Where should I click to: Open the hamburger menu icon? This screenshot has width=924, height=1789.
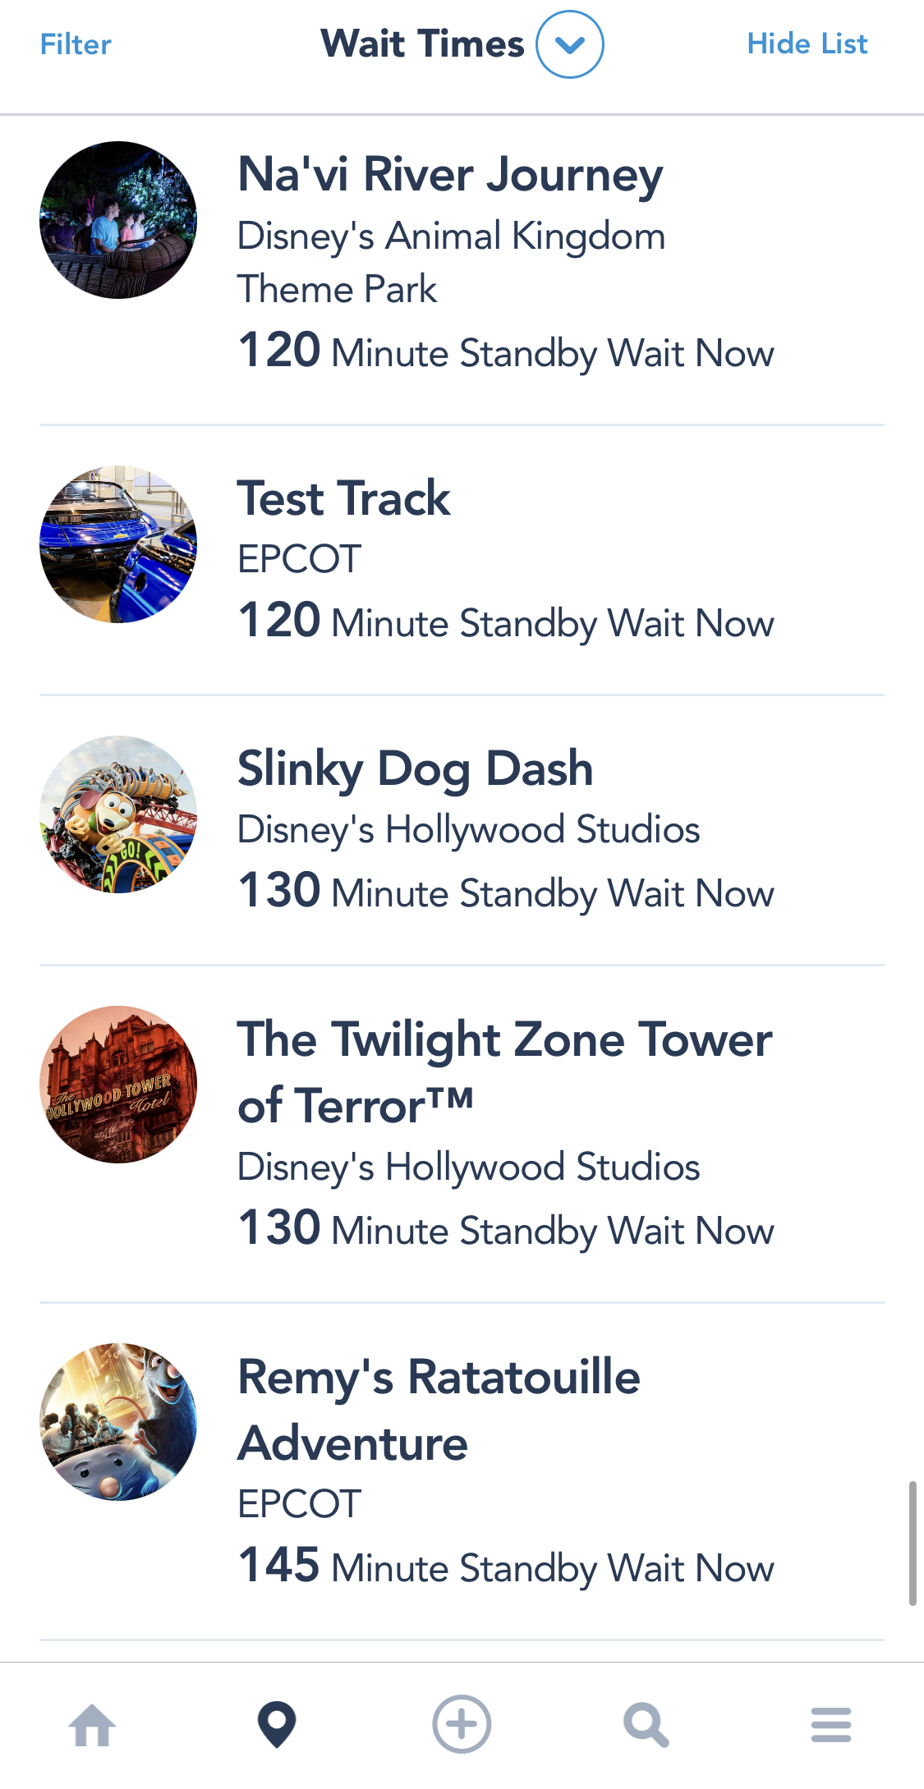pyautogui.click(x=830, y=1724)
